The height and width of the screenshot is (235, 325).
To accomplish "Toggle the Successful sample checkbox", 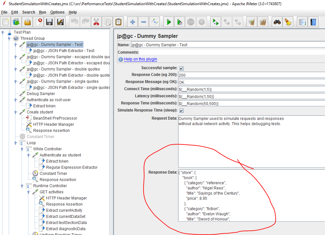I will coord(182,68).
